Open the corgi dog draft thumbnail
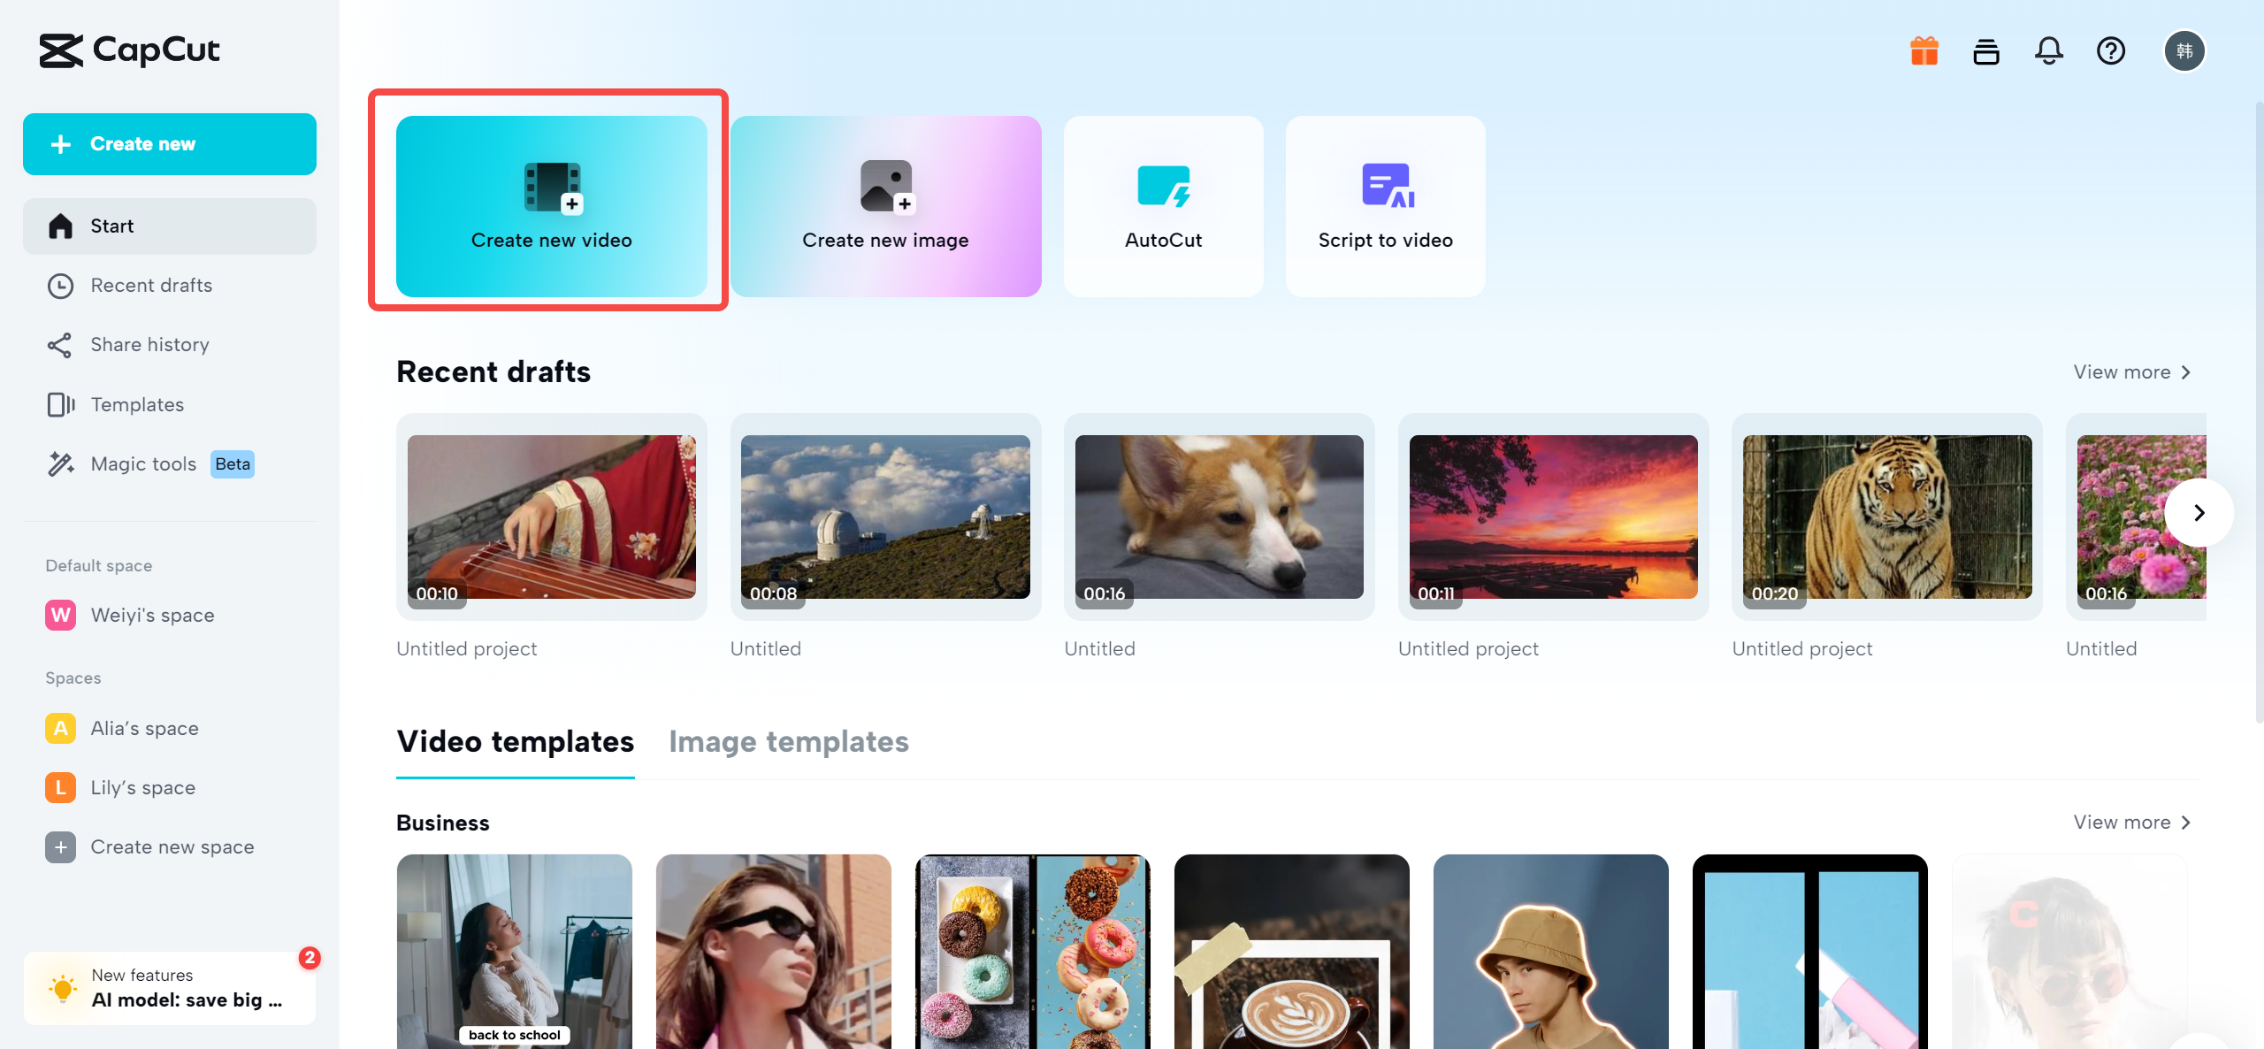Image resolution: width=2264 pixels, height=1049 pixels. pos(1219,517)
